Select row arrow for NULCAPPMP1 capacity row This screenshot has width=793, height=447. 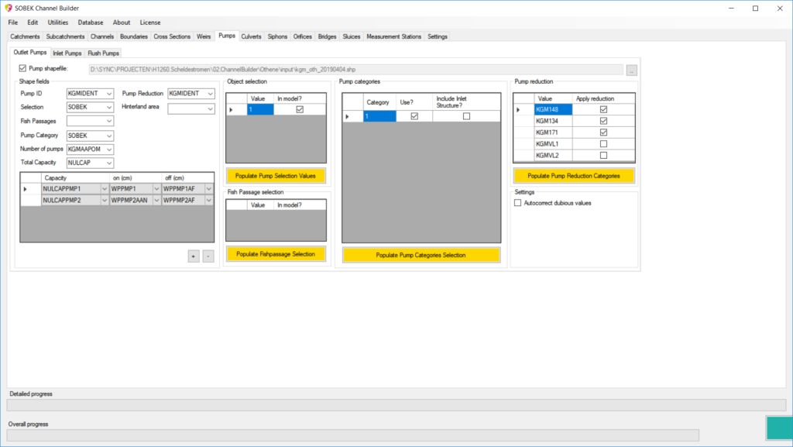(25, 189)
